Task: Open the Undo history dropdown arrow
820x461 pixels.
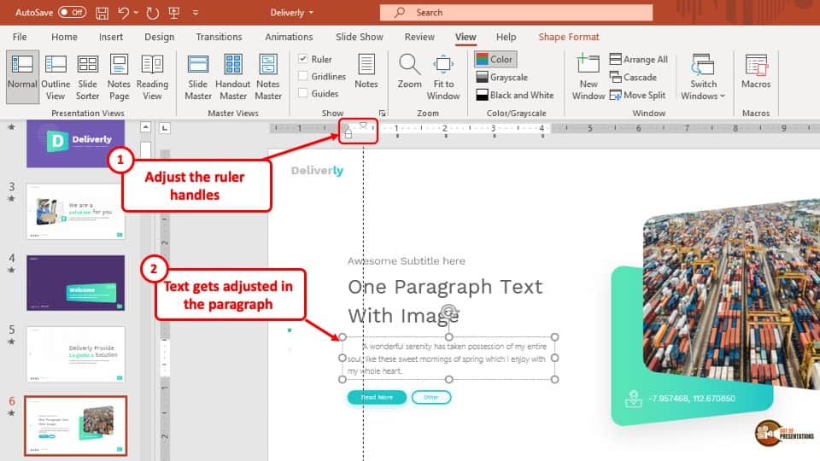Action: point(136,13)
